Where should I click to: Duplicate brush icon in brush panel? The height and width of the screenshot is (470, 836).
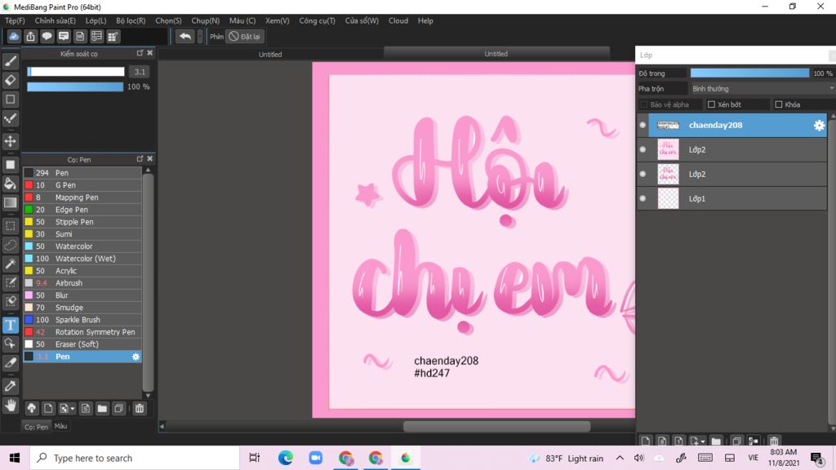[x=119, y=409]
